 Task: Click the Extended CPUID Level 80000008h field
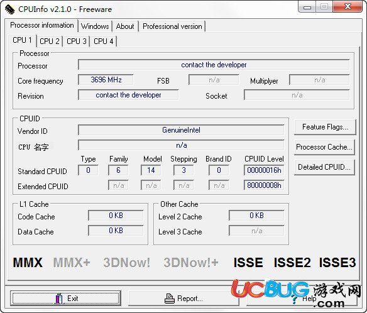click(264, 185)
